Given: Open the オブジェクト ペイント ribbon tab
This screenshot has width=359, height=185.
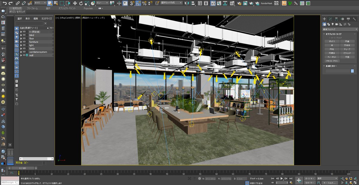Looking at the screenshot, I should click(67, 8).
